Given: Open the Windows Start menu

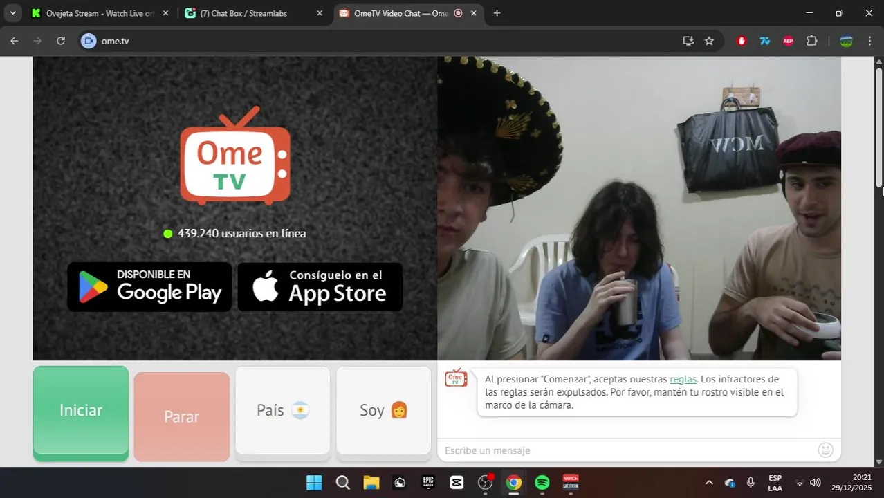Looking at the screenshot, I should click(314, 483).
